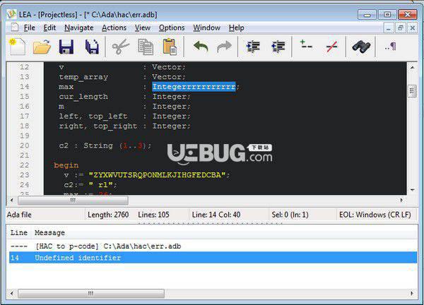
Task: Open the Edit menu
Action: [x=49, y=28]
